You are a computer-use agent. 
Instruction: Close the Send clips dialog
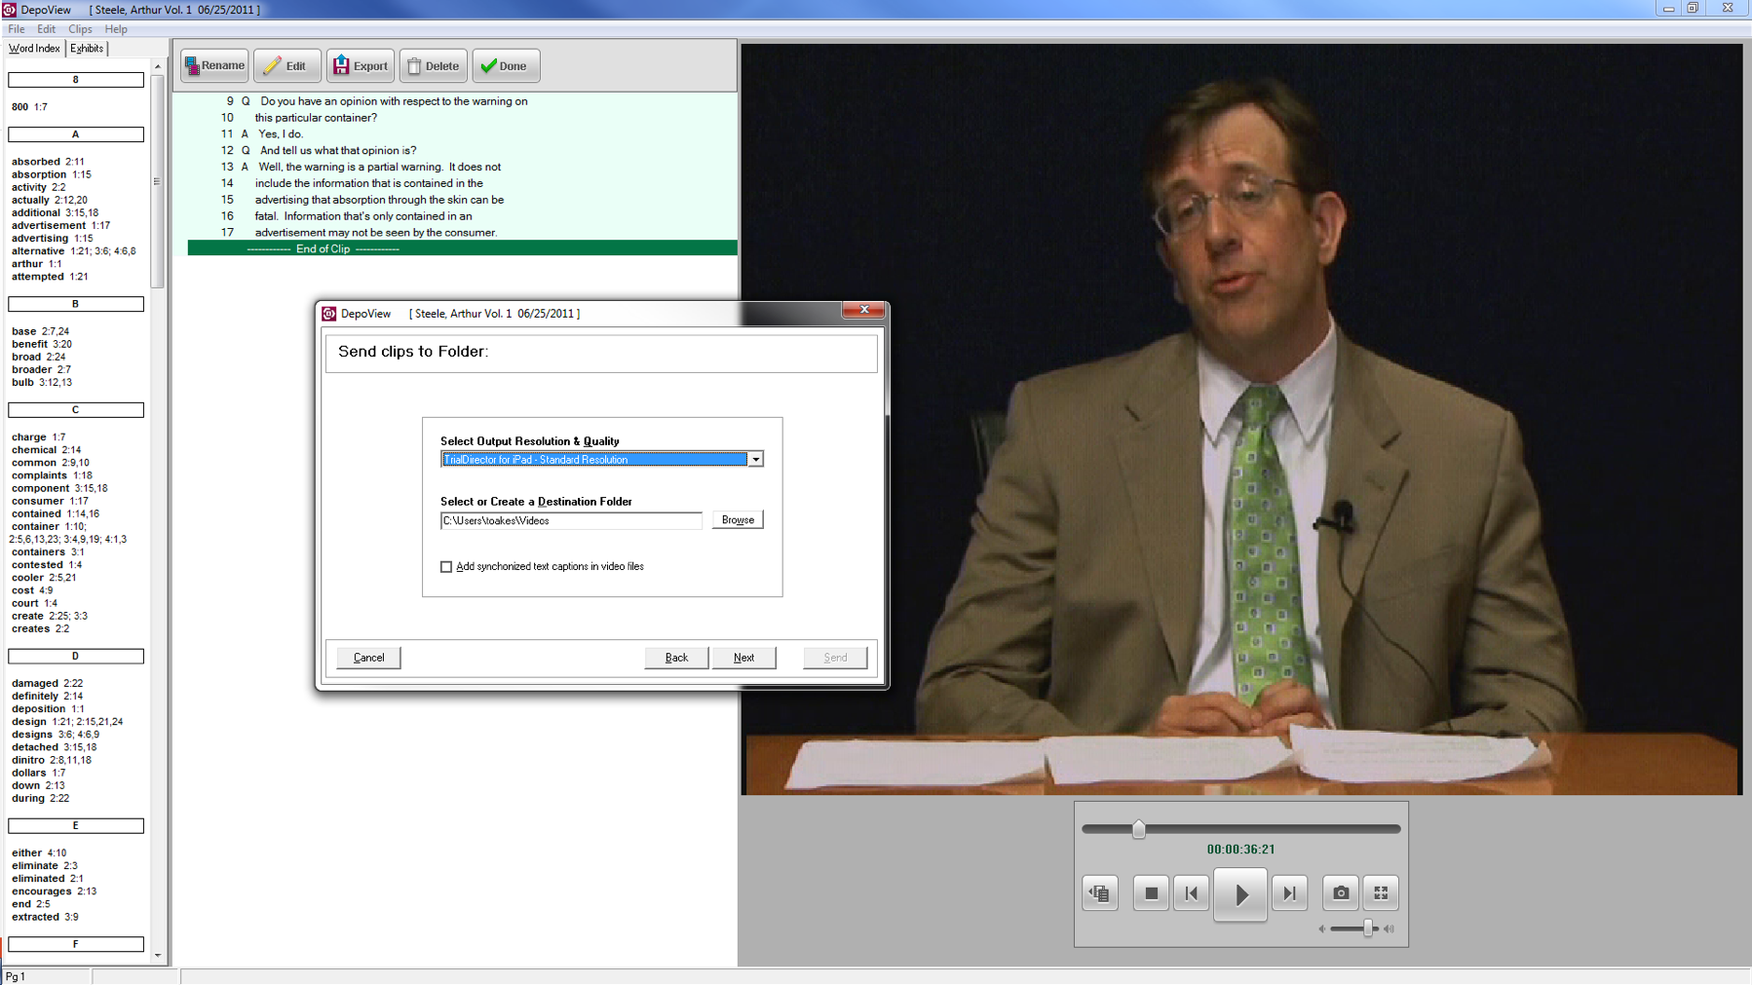(863, 310)
